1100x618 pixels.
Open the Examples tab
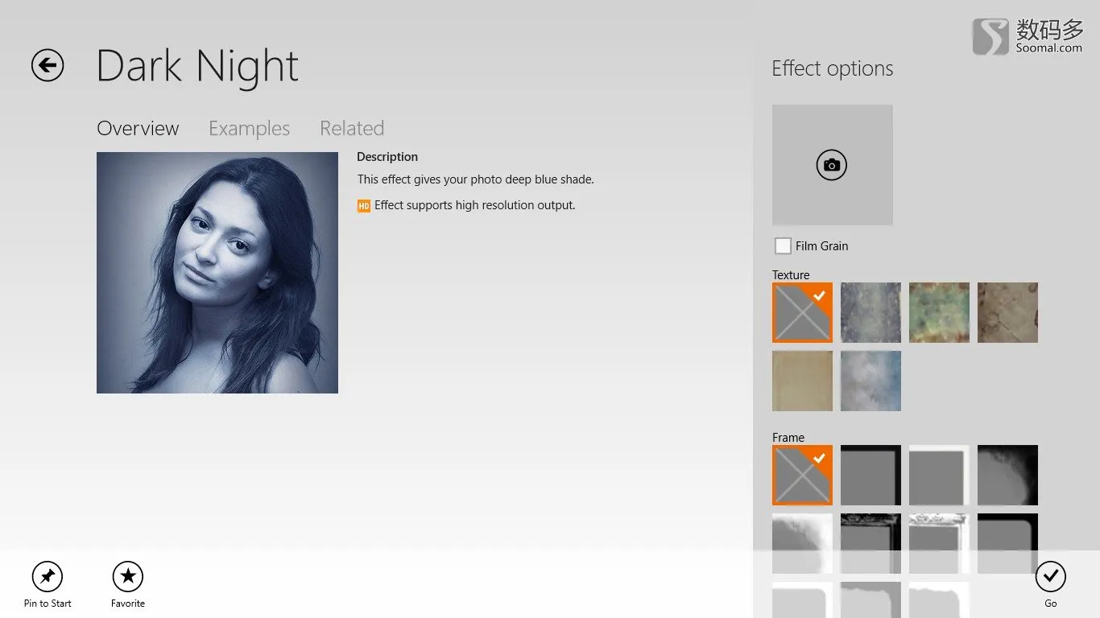tap(249, 129)
